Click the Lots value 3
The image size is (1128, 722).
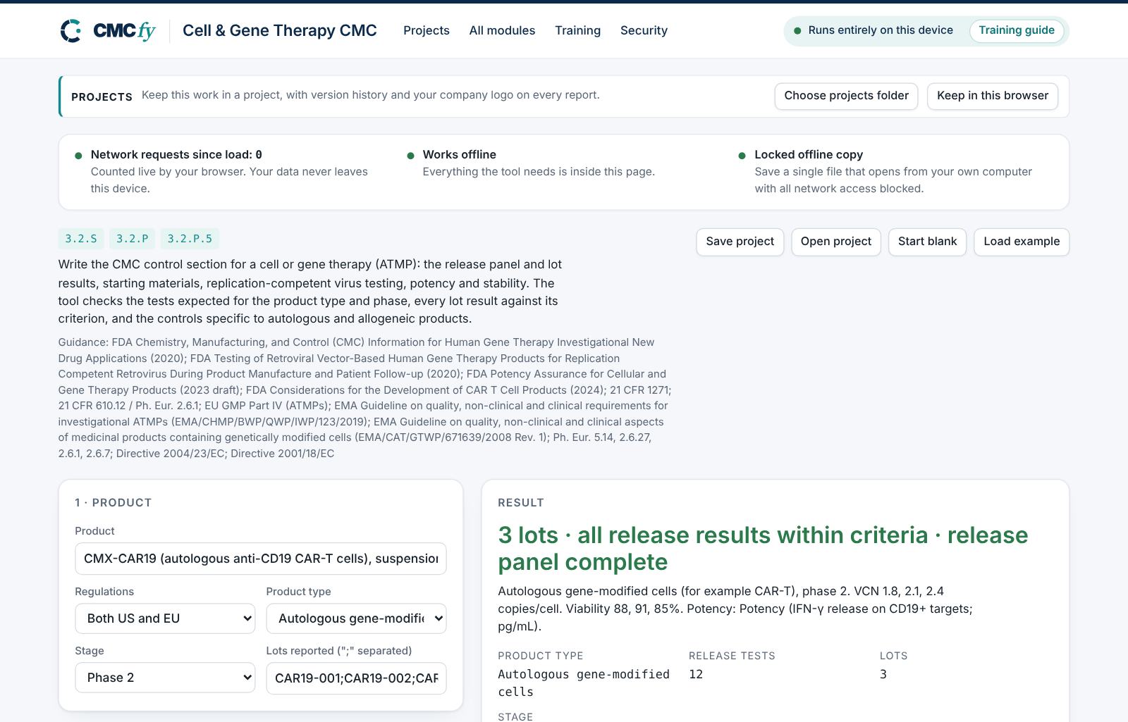(x=883, y=674)
